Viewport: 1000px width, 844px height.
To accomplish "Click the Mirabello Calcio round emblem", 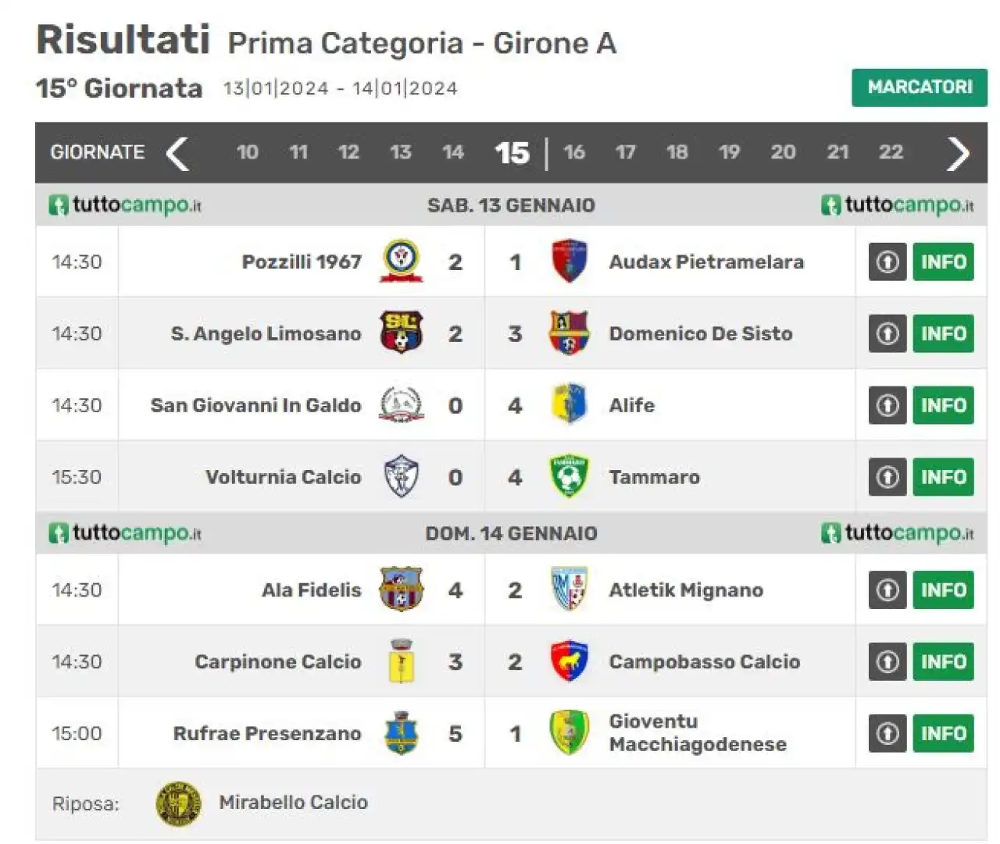I will [179, 803].
